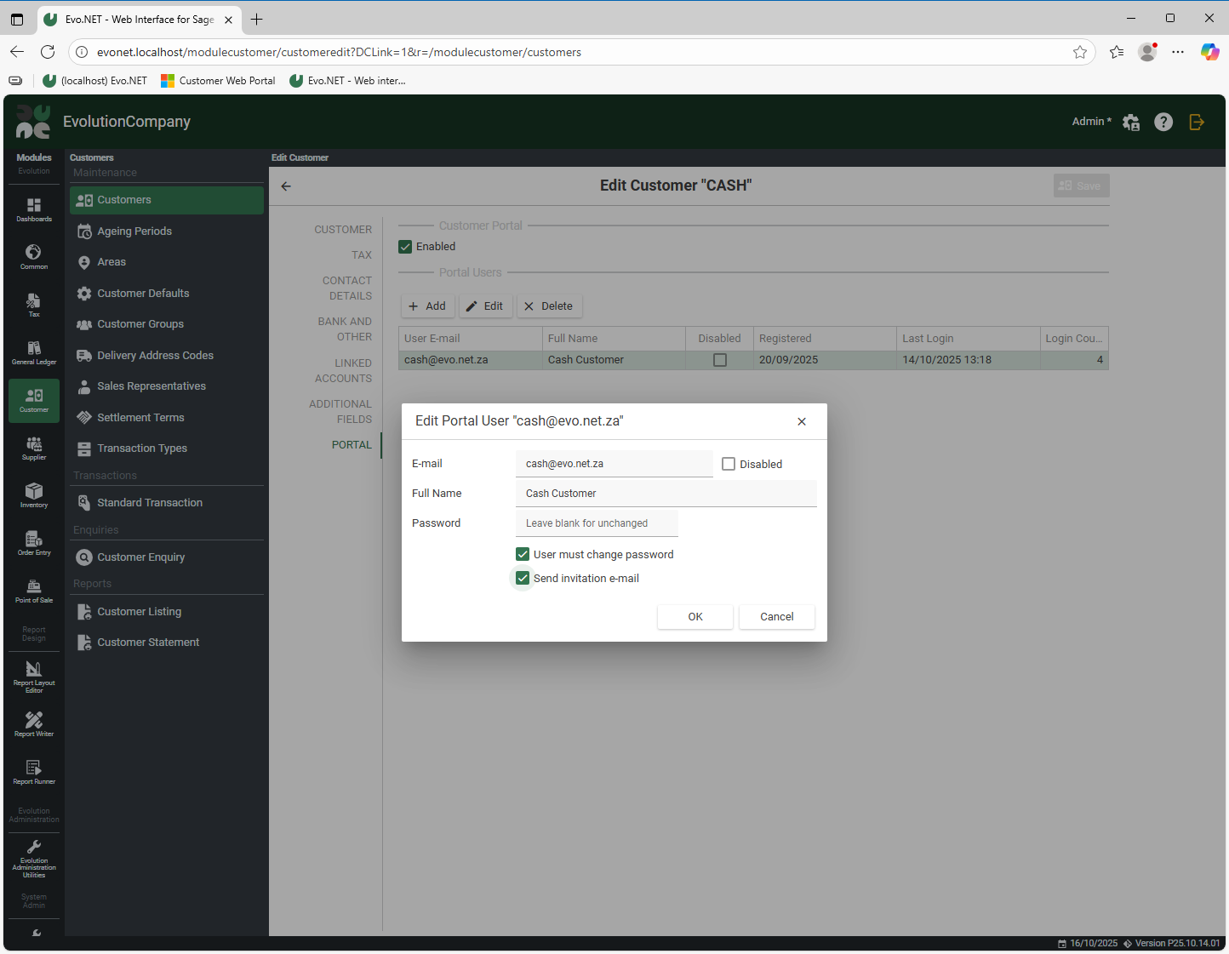This screenshot has width=1229, height=954.
Task: Select the Inventory module icon
Action: coord(34,495)
